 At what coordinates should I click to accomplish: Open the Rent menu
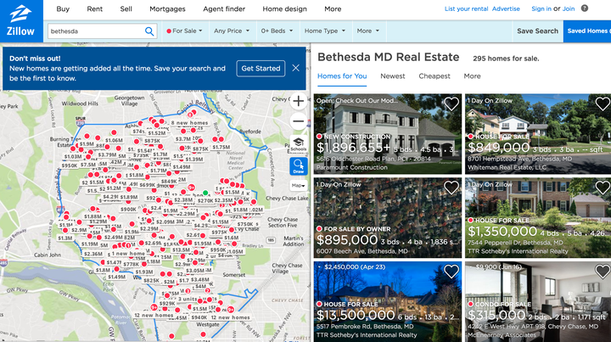coord(95,9)
